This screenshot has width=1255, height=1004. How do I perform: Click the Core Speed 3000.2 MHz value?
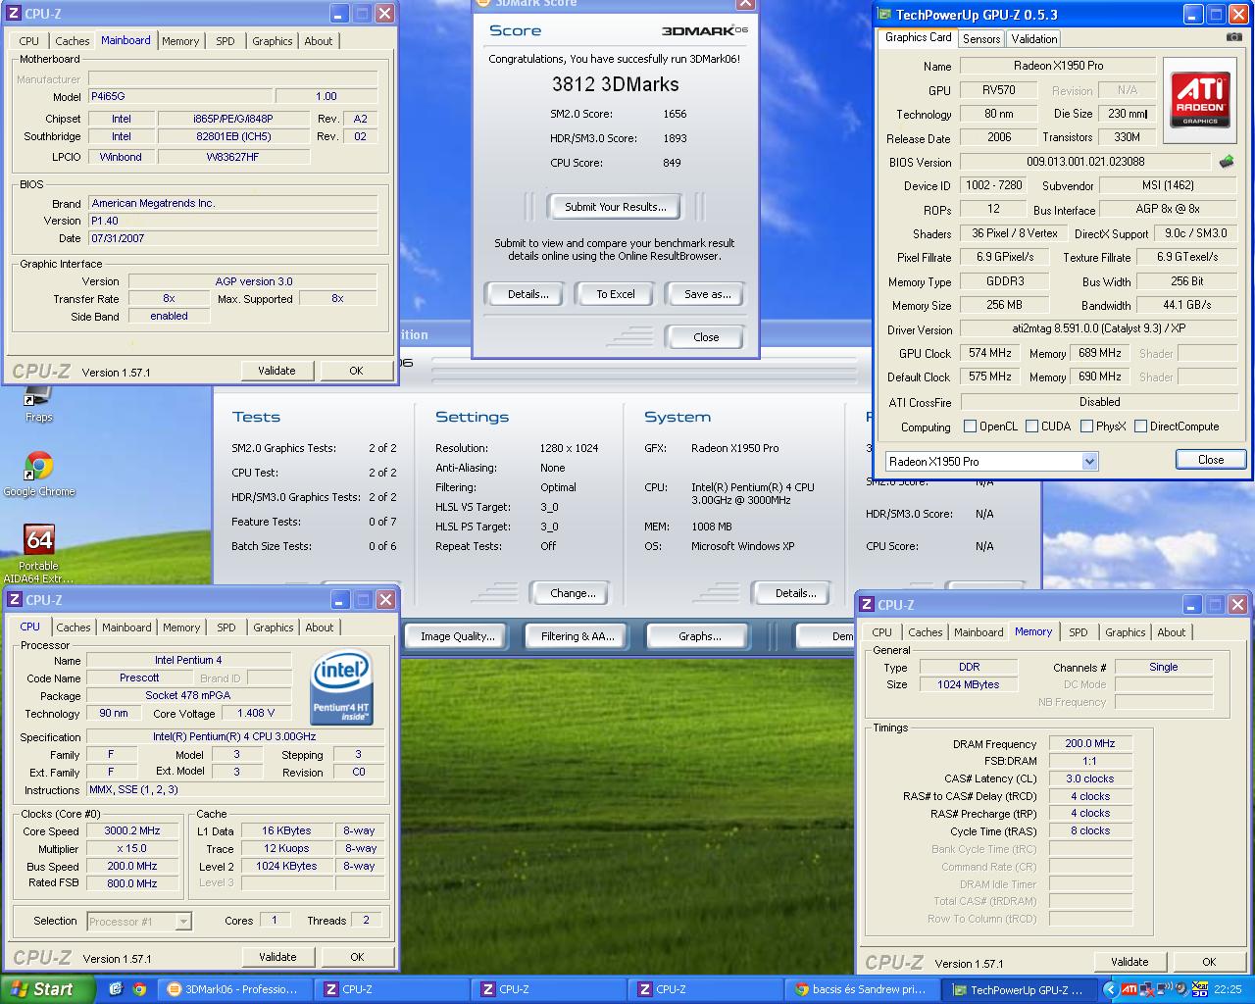pos(132,830)
